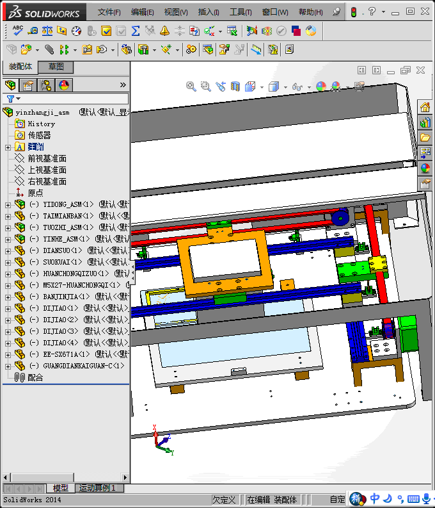This screenshot has width=435, height=508.
Task: Run the ABC spell checker tool
Action: click(17, 31)
